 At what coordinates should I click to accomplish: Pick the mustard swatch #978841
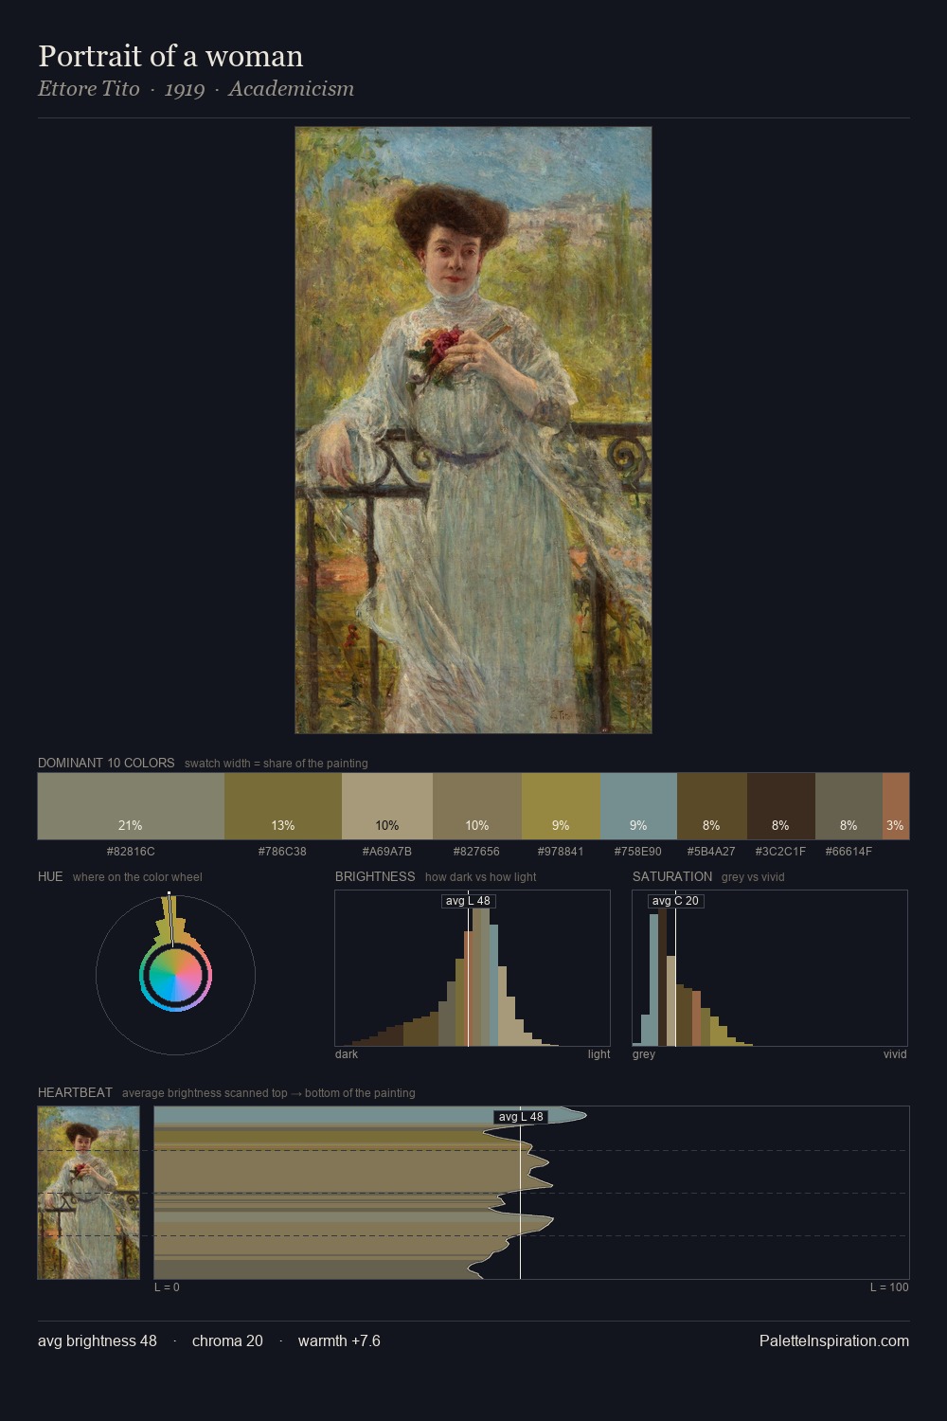tap(561, 806)
